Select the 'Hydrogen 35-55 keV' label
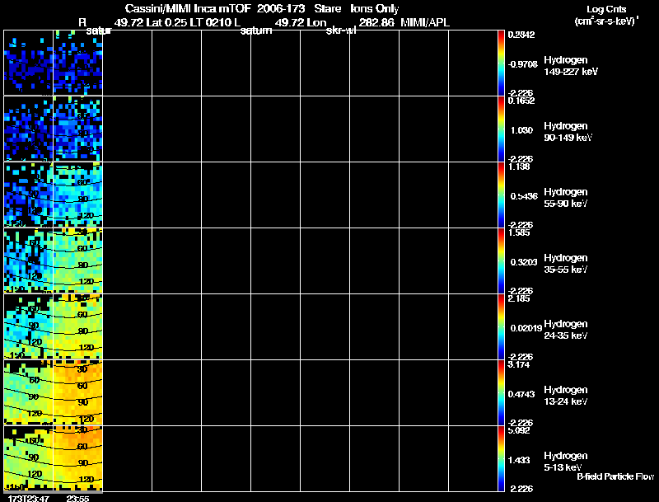Viewport: 659px width, 502px height. pos(566,264)
